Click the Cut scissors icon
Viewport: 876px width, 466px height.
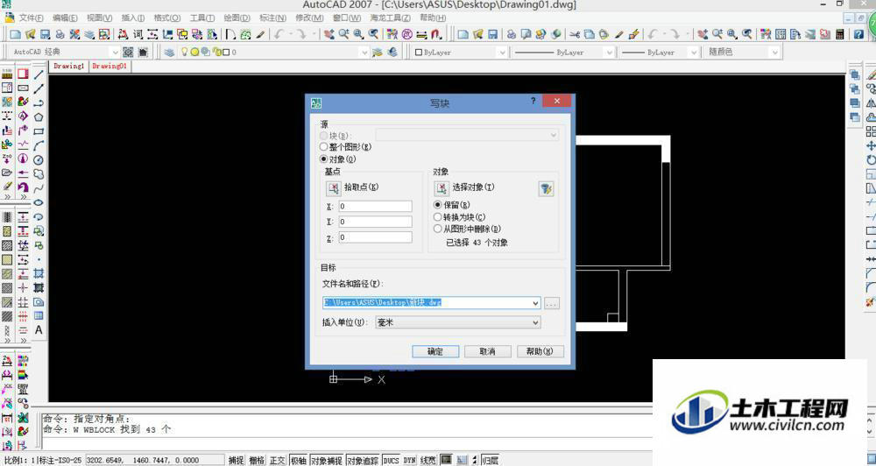click(x=575, y=35)
